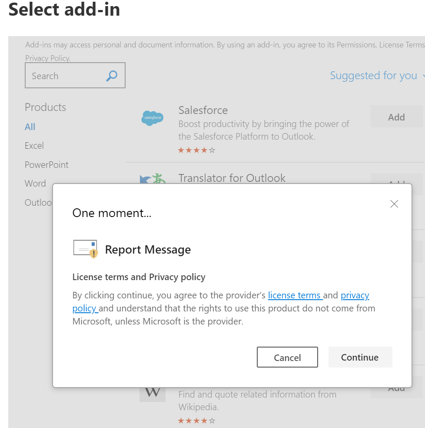Viewport: 425px width, 428px height.
Task: Filter add-ins by Excel
Action: tap(34, 146)
